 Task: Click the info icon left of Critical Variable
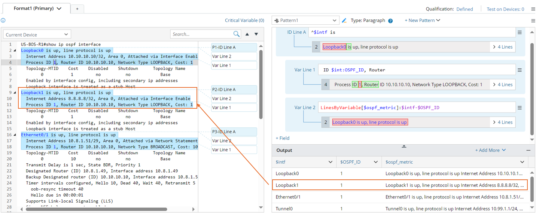click(x=3, y=21)
